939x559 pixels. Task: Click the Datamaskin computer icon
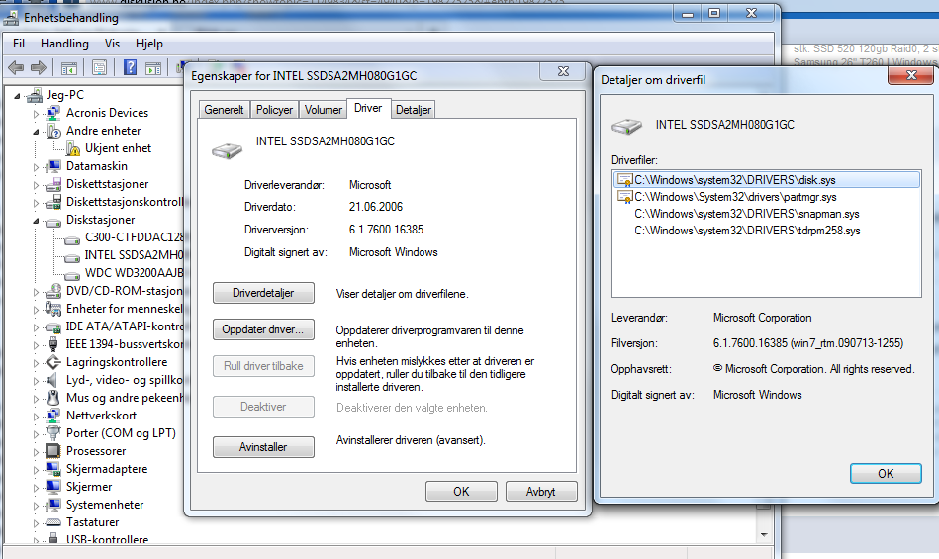(53, 166)
